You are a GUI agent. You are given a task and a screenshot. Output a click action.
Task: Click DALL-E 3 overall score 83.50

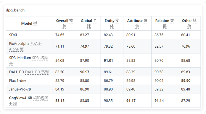(x=60, y=72)
